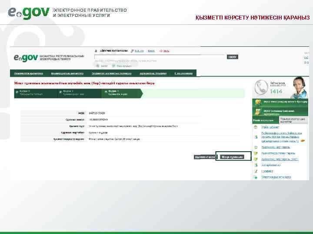Click the username text in the top bar
This screenshot has height=234, width=313.
click(x=114, y=51)
